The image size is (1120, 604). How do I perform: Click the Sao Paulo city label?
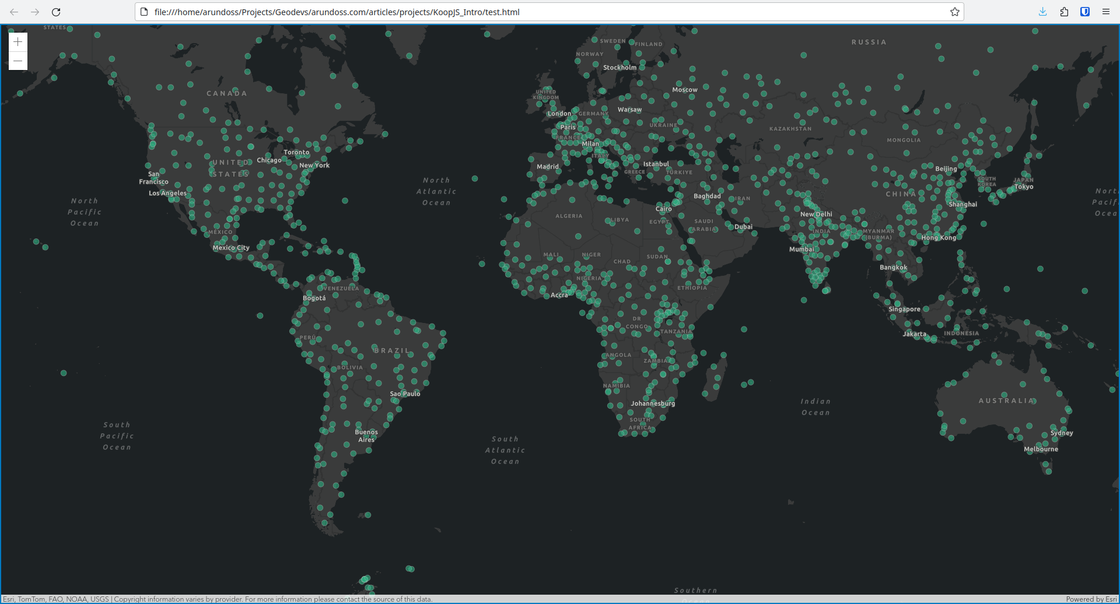[x=405, y=394]
